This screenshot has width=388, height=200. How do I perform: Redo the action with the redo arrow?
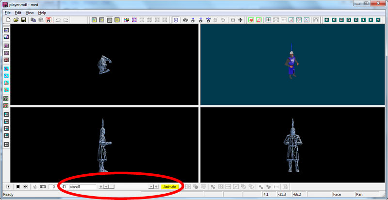coord(65,20)
